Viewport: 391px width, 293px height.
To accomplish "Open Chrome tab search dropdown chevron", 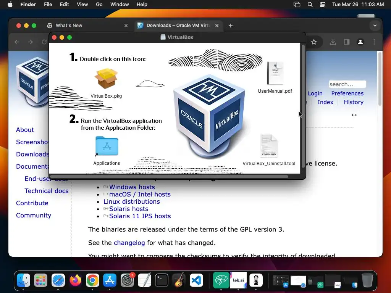I will pos(375,26).
